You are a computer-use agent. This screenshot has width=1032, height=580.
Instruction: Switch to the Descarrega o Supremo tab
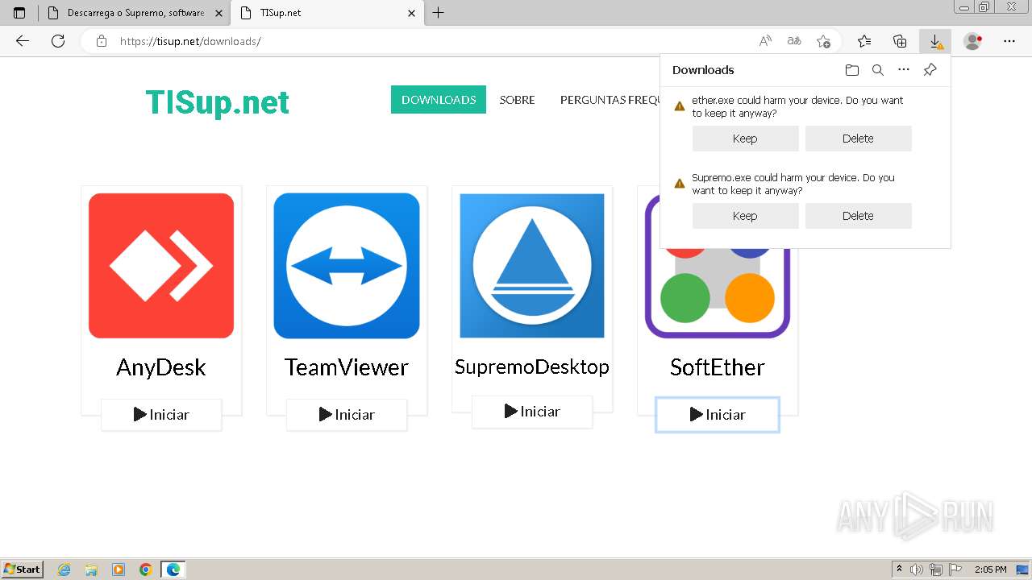pyautogui.click(x=135, y=13)
